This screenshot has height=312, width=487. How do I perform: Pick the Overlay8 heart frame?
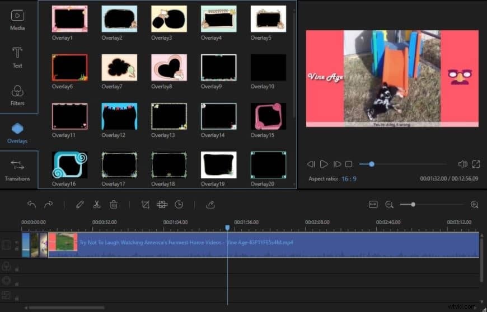tap(169, 67)
